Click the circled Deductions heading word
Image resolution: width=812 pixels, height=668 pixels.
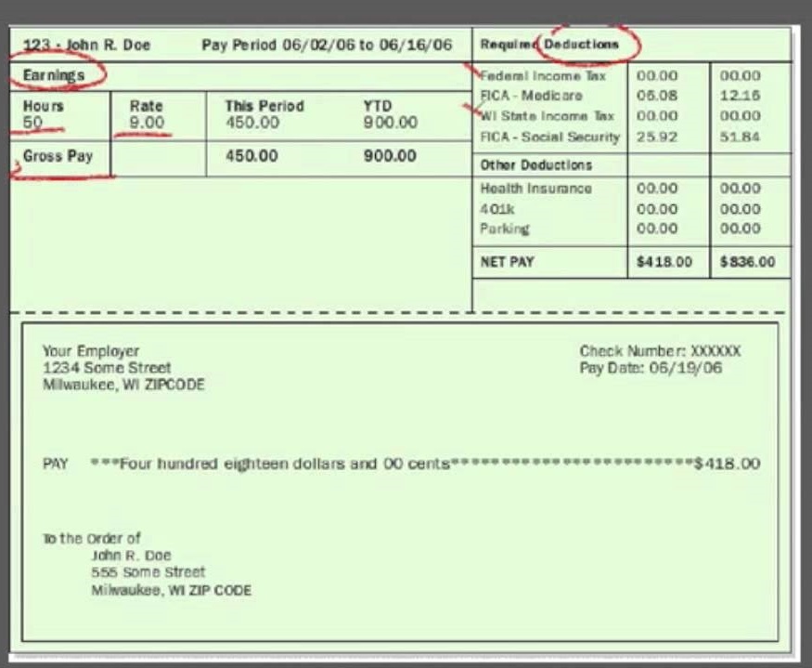(581, 45)
